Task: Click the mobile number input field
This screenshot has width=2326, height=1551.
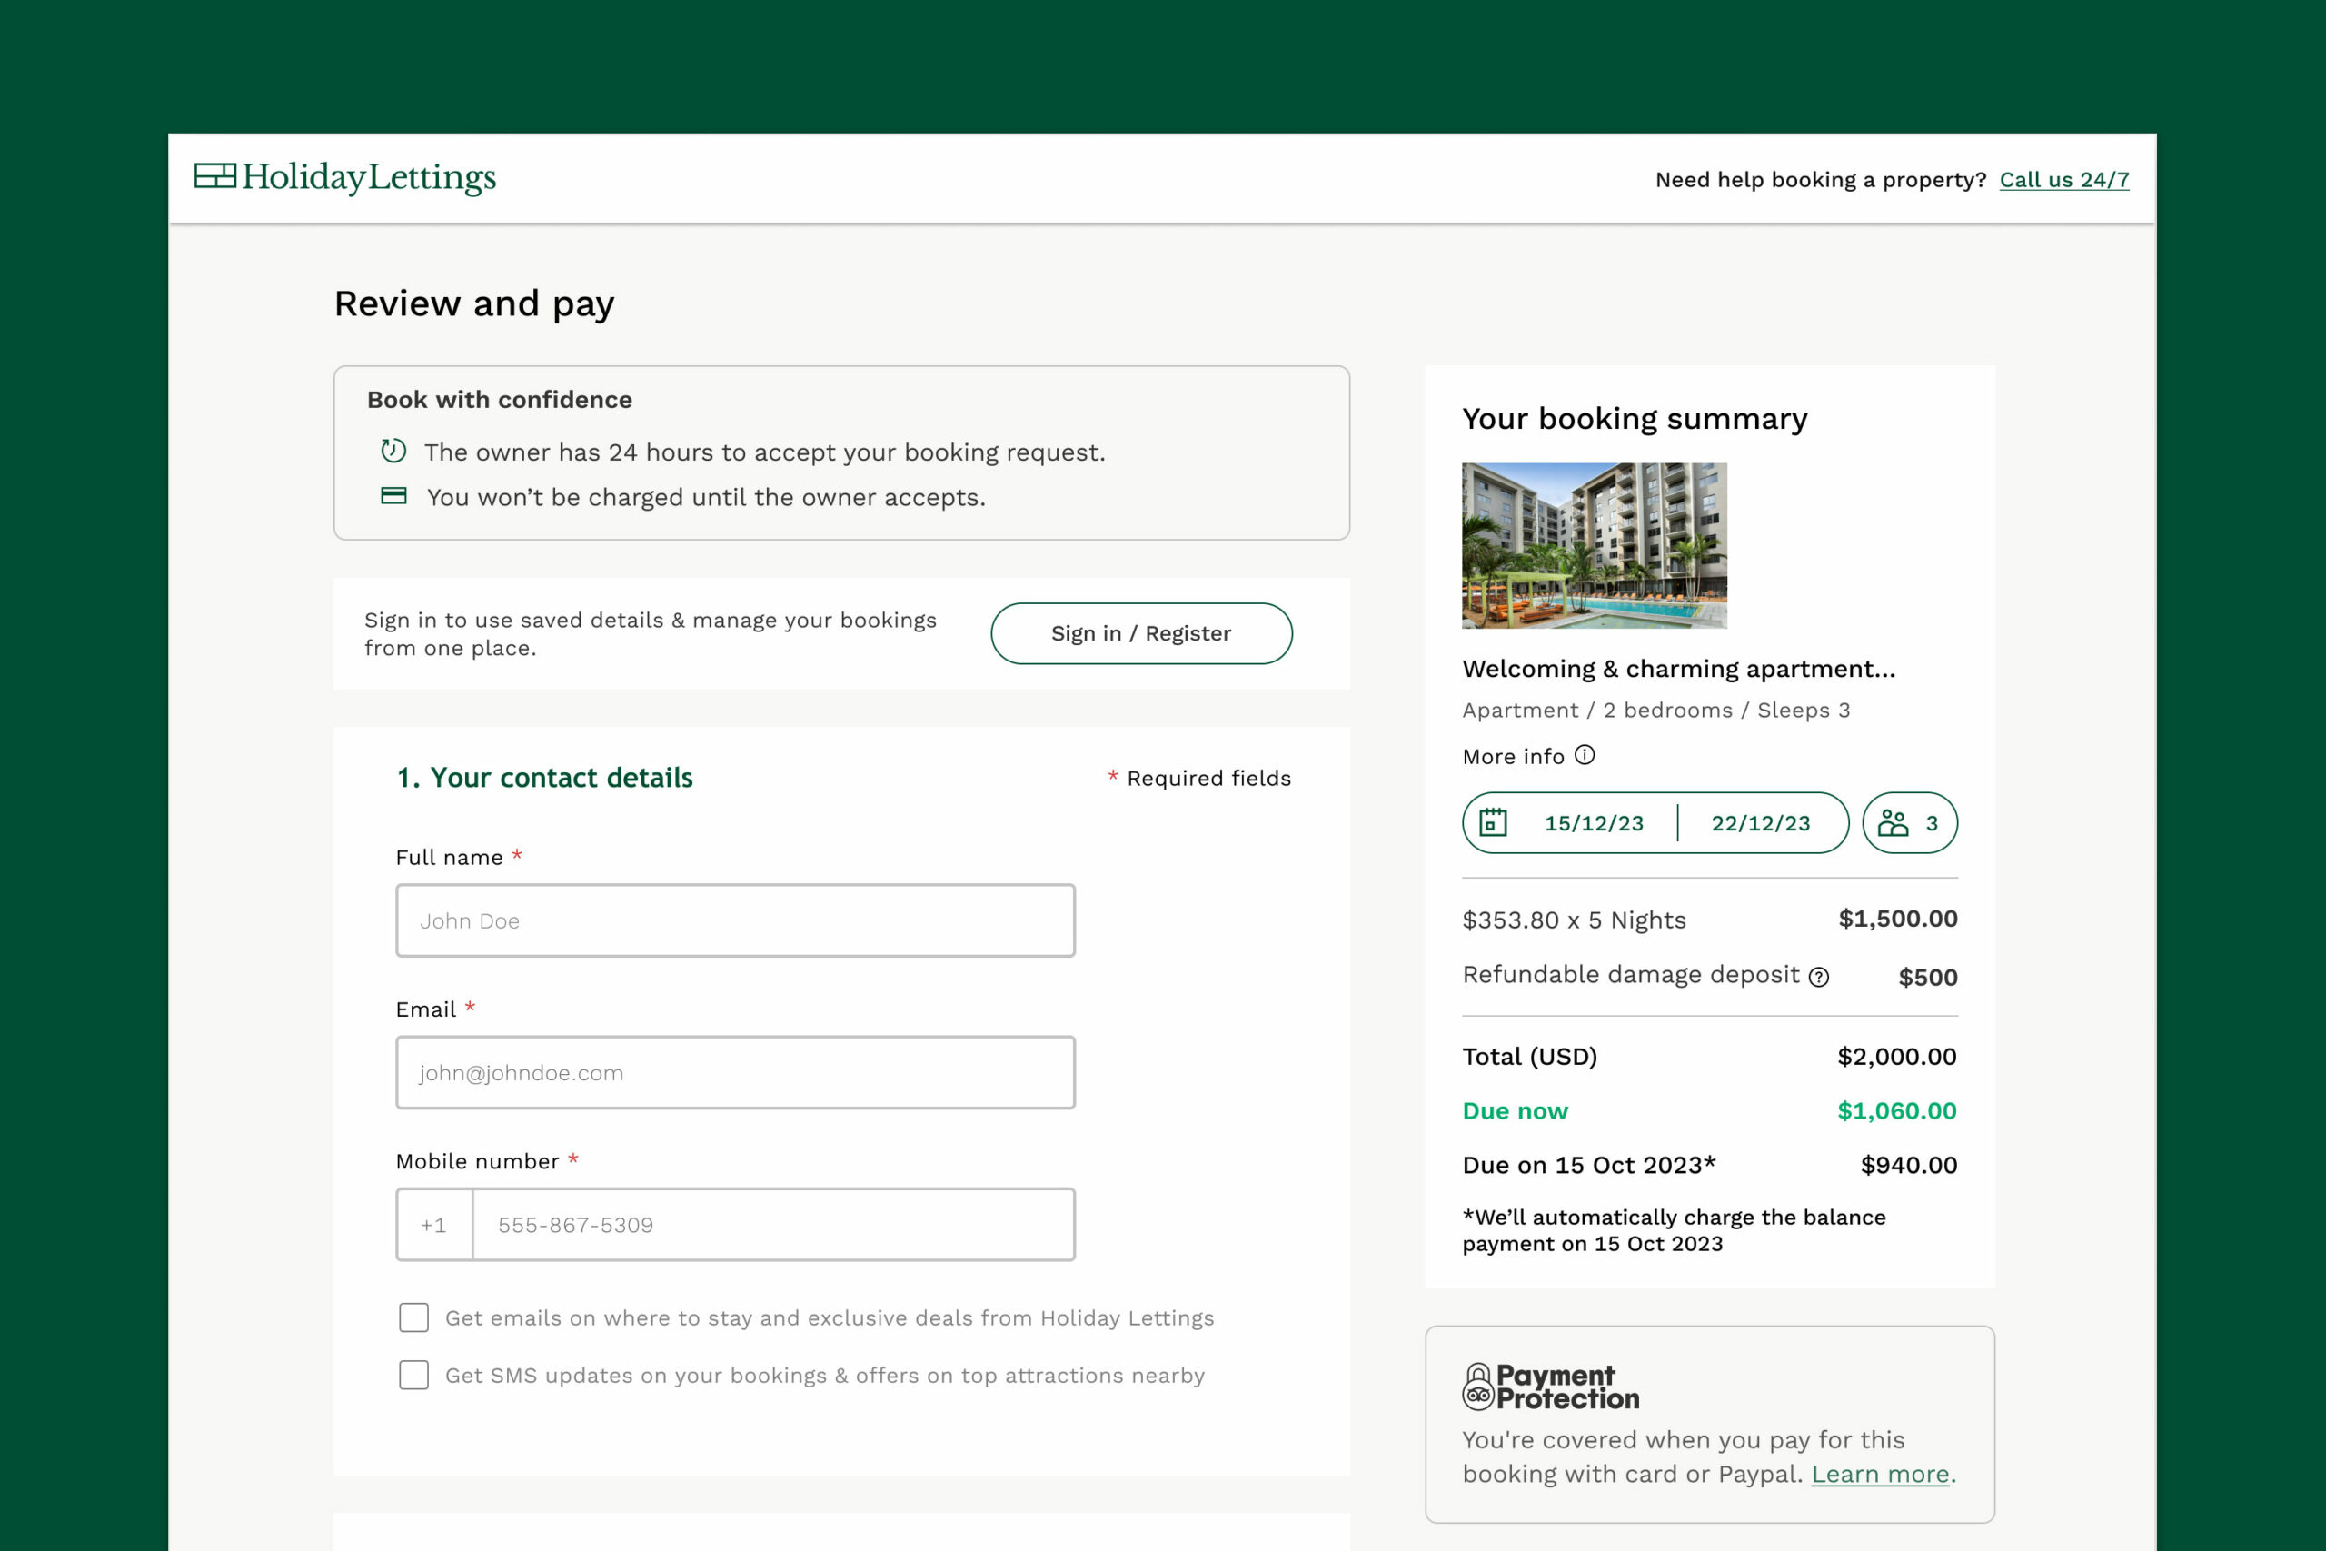Action: [772, 1225]
